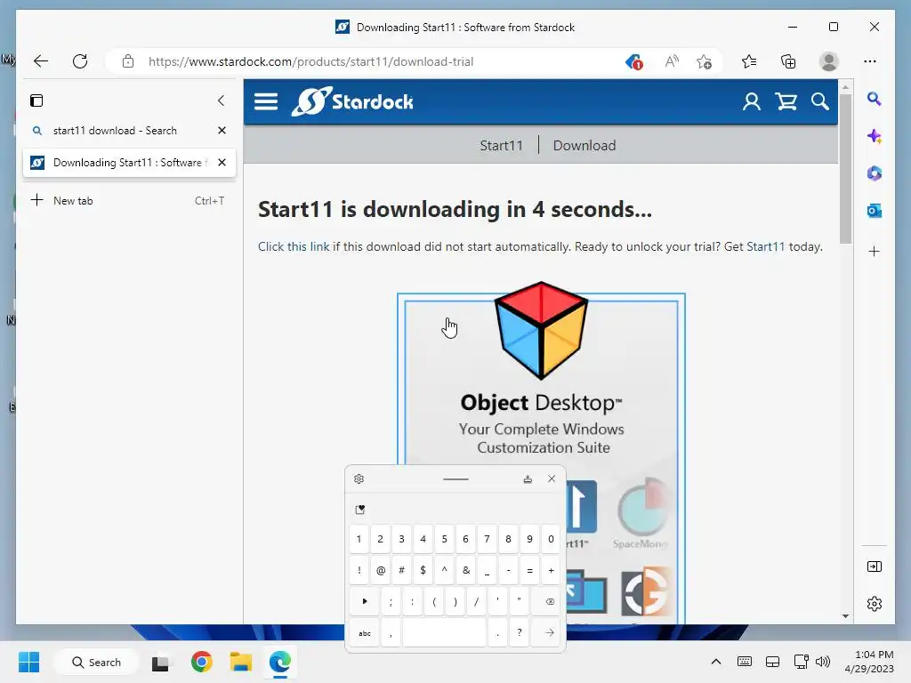Screen dimensions: 911x683
Task: Open emoji panel on touch keyboard
Action: [360, 510]
